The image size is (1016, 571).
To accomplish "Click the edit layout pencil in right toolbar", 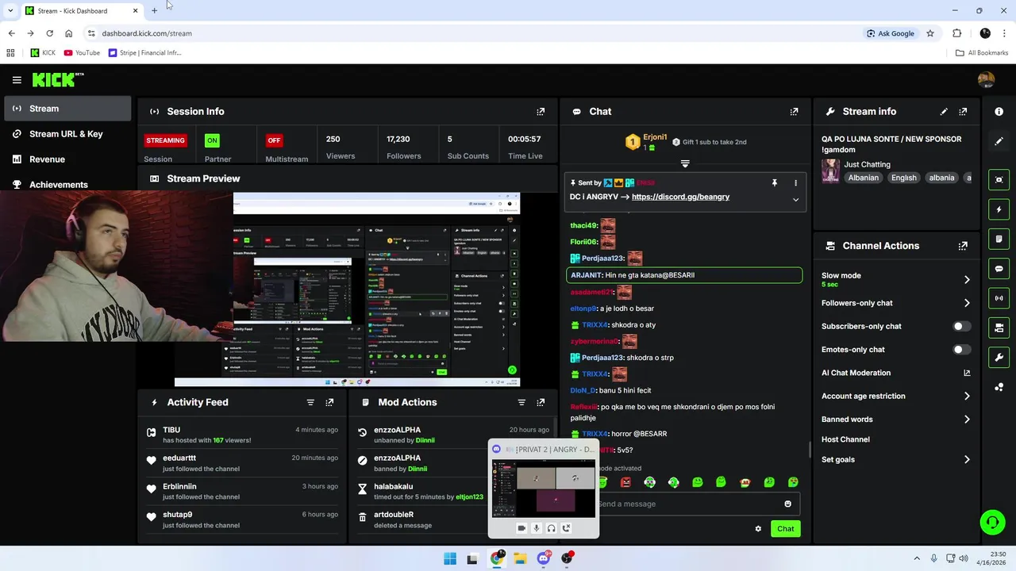I will [999, 141].
